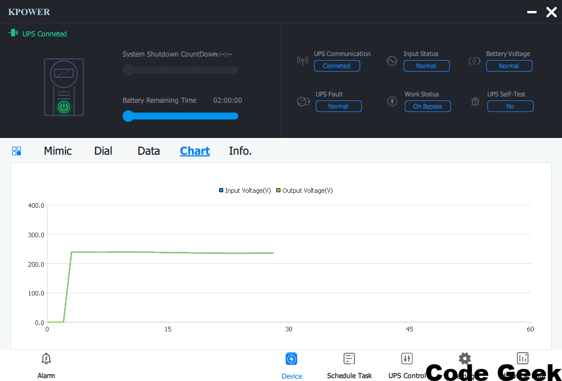Viewport: 562px width, 381px height.
Task: Click the UPS Fault icon
Action: (303, 102)
